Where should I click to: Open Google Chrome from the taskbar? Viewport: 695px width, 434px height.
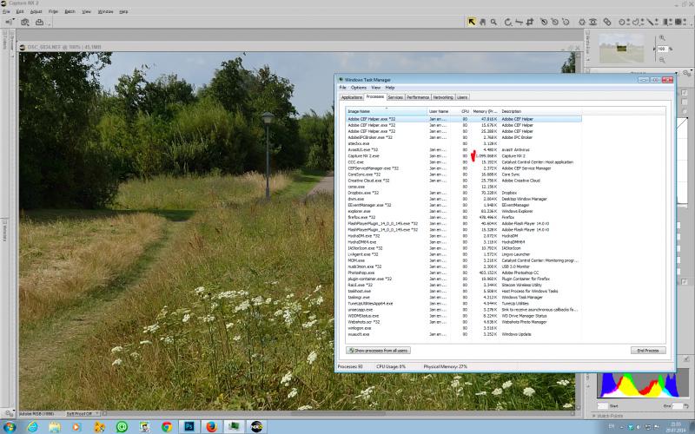click(x=167, y=426)
